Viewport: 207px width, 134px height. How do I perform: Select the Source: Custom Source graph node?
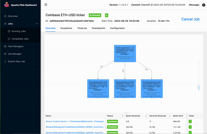[125, 54]
